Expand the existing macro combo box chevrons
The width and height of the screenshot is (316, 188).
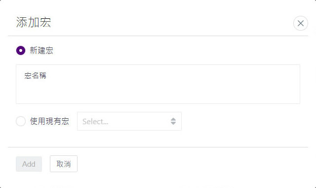[173, 121]
